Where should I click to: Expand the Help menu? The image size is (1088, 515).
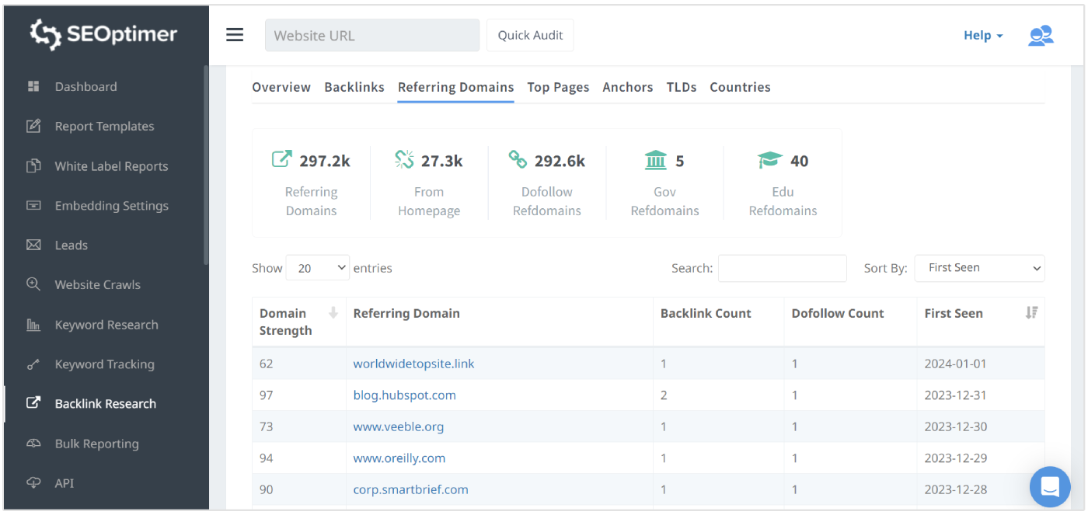[x=982, y=36]
